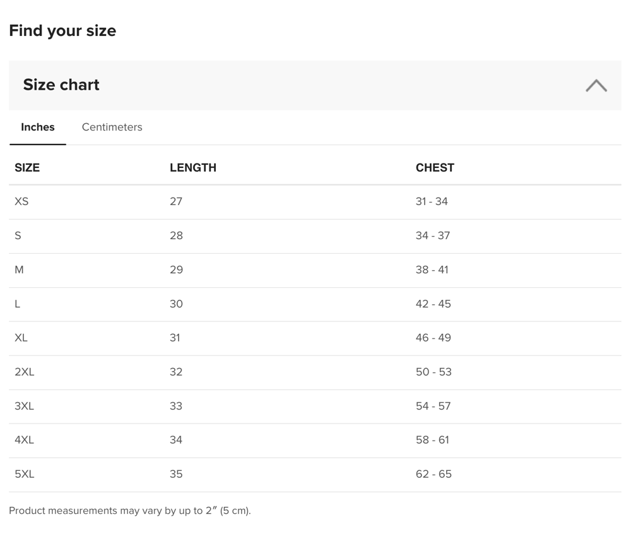Click the chest value 42 - 45
The width and height of the screenshot is (631, 541).
point(433,304)
